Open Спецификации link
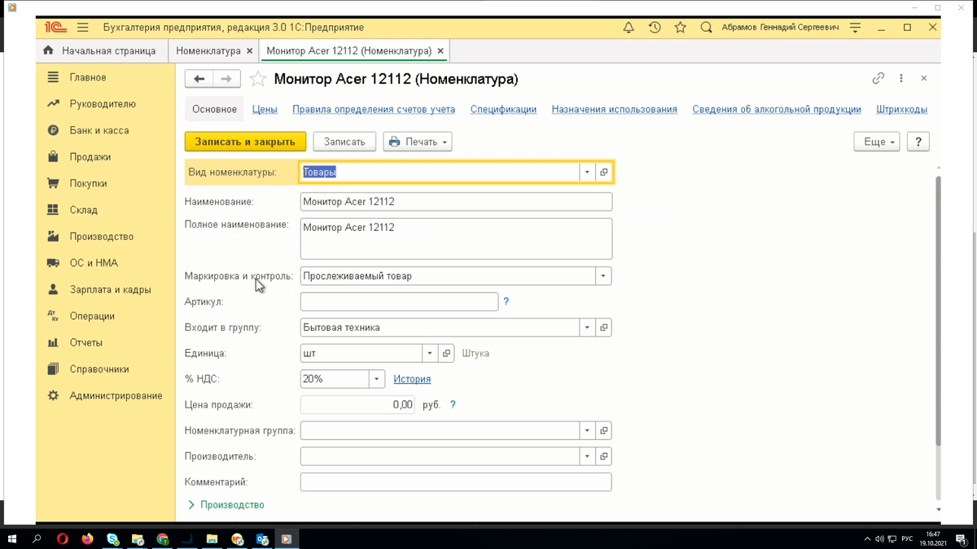This screenshot has height=549, width=977. [503, 109]
